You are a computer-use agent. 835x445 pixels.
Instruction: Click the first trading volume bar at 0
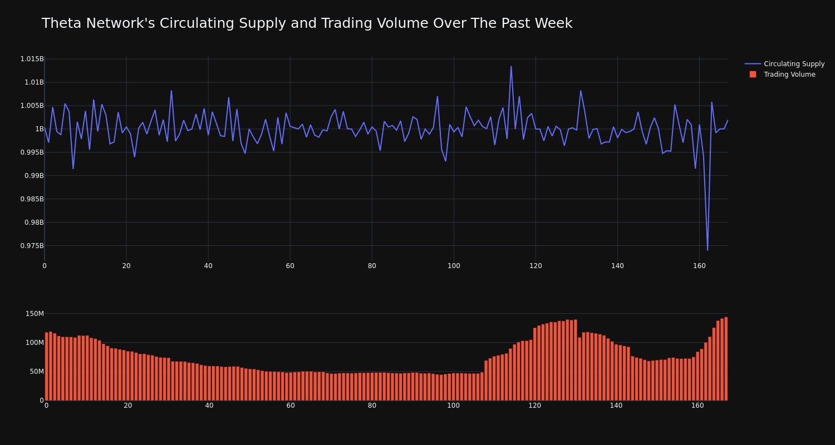[x=47, y=367]
